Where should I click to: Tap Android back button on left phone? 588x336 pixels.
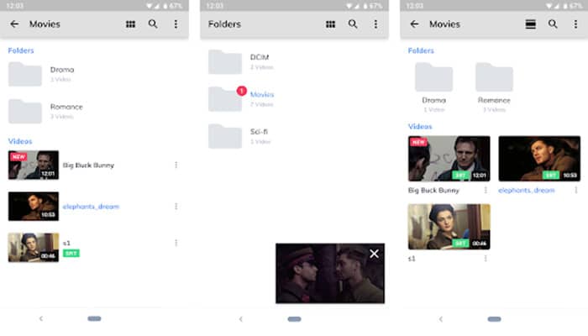tap(41, 318)
